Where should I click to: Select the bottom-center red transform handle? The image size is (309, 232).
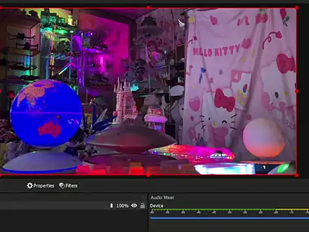(x=148, y=175)
